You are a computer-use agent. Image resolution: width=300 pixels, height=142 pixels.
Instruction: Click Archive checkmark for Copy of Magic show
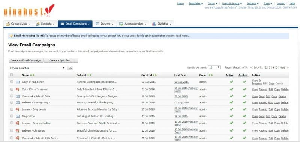244,82
